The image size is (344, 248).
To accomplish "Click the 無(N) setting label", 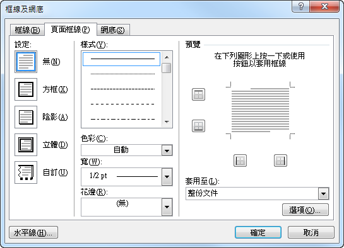I will (51, 62).
